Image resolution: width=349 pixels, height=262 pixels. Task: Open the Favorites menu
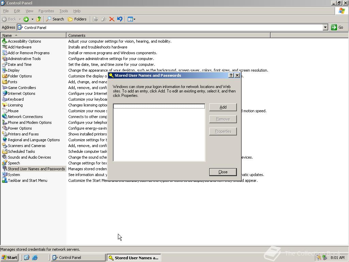click(46, 11)
